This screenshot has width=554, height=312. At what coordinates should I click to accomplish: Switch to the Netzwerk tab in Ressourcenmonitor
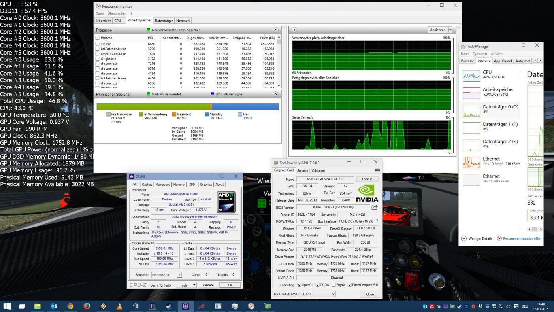coord(183,21)
